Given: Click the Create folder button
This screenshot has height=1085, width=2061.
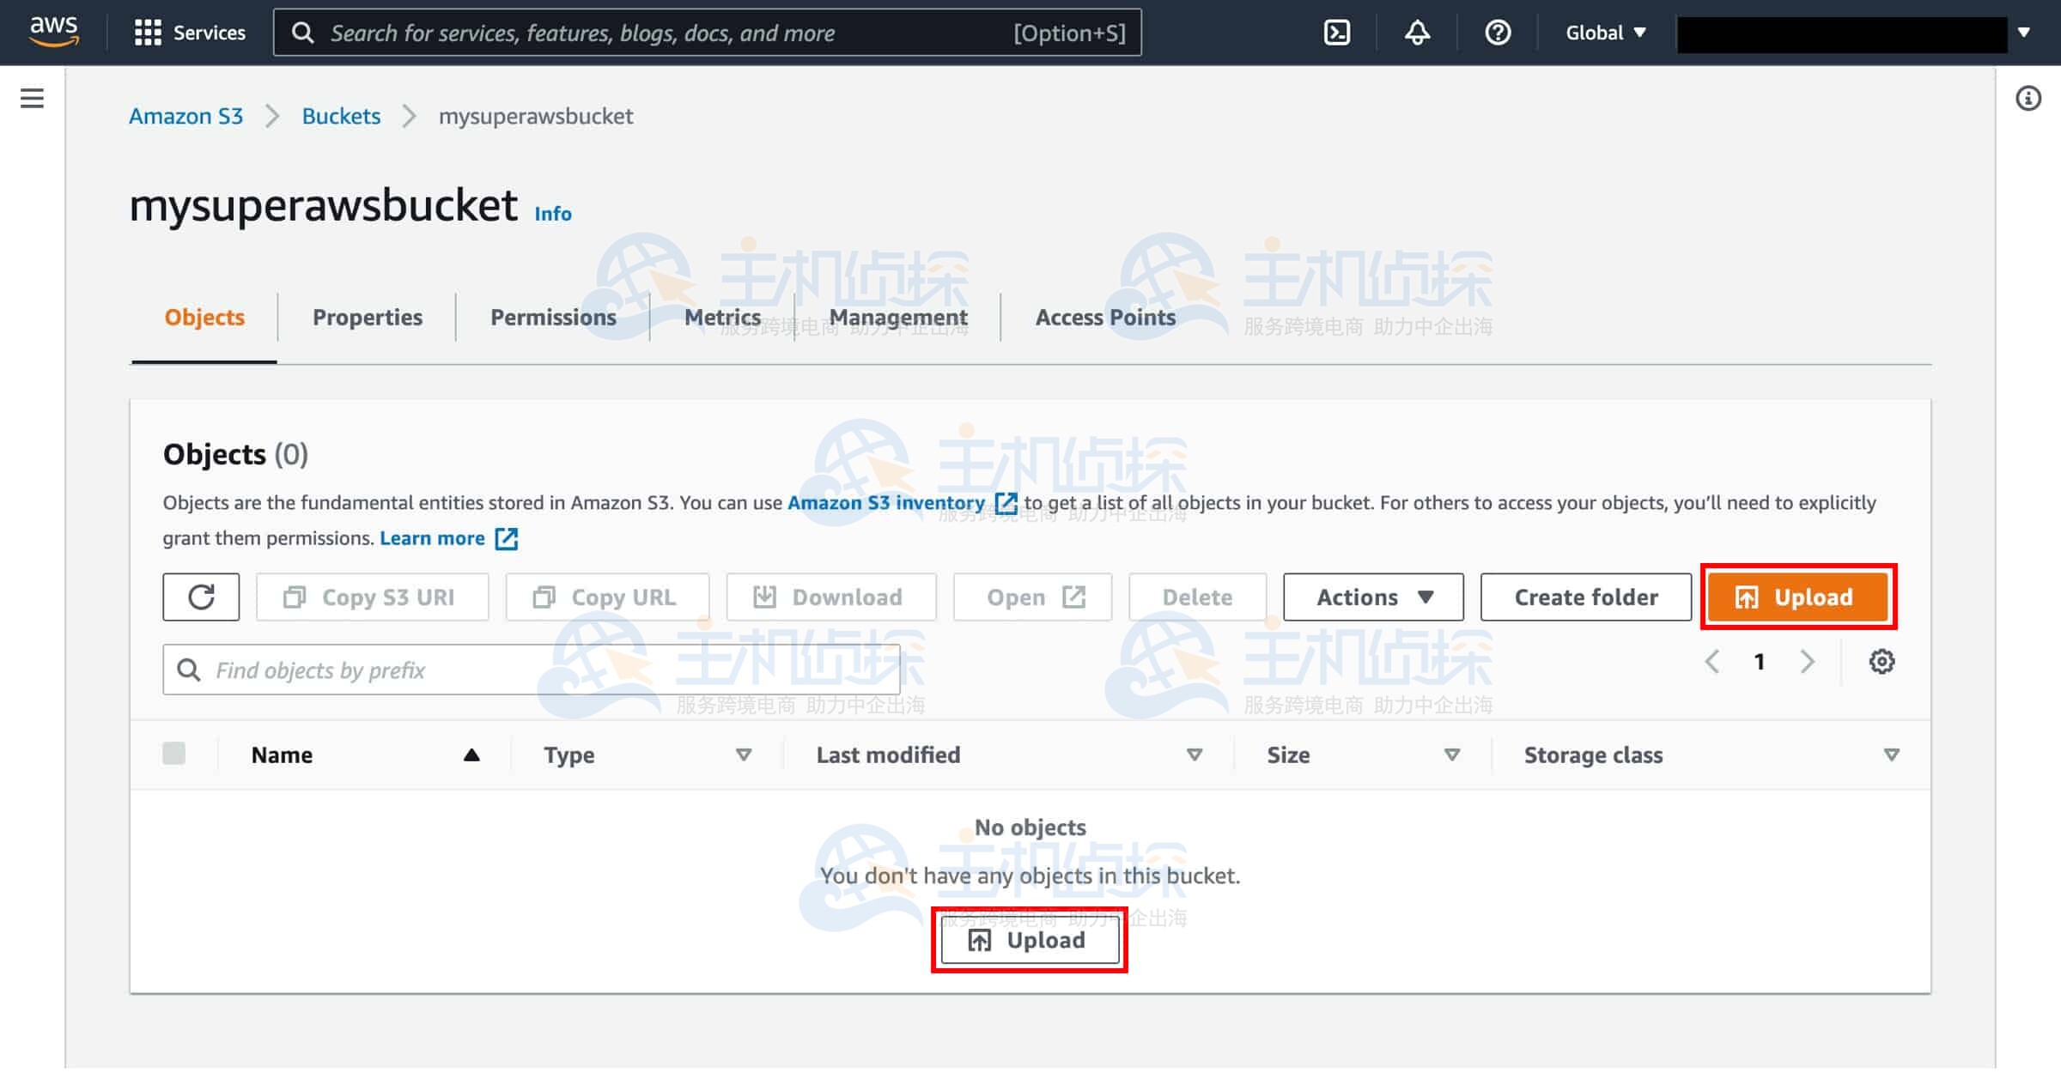Looking at the screenshot, I should pos(1585,597).
